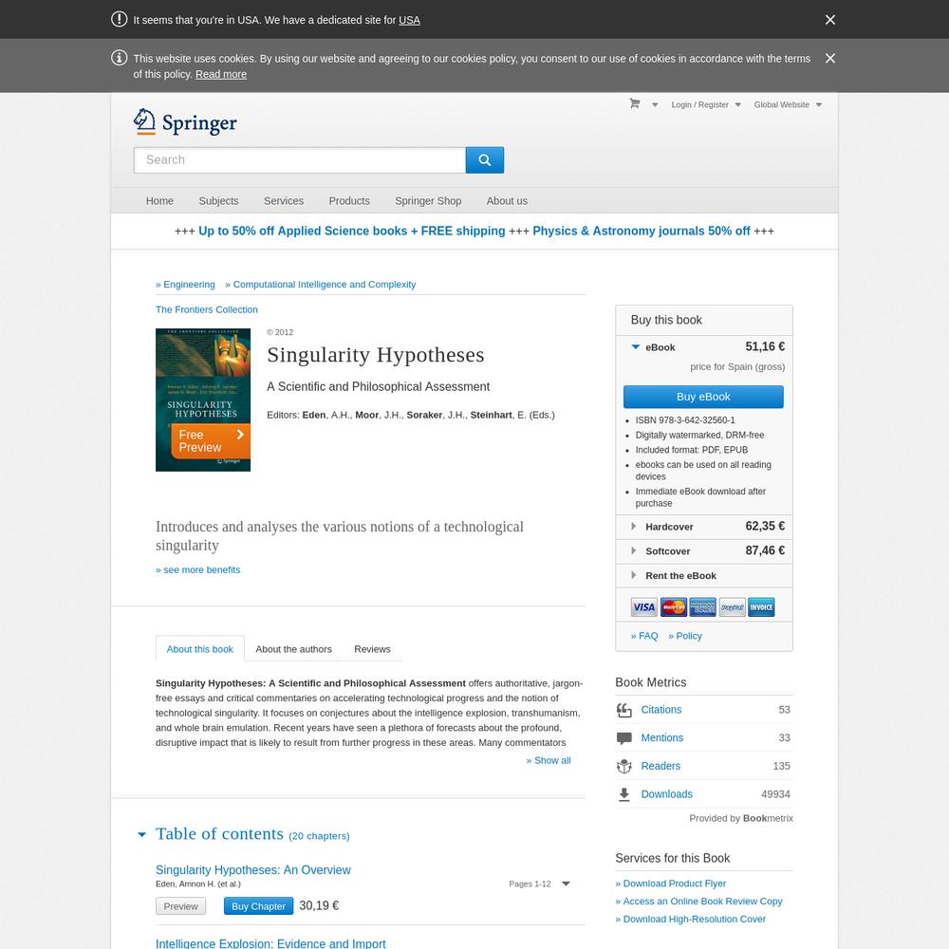Go to Springer Shop menu item
Image resolution: width=949 pixels, height=949 pixels.
pyautogui.click(x=428, y=201)
